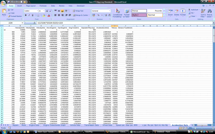Image resolution: width=215 pixels, height=134 pixels.
Task: Open the borders dropdown arrow
Action: 41,15
